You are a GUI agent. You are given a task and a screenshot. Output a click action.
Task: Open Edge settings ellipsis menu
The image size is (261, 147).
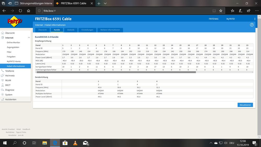tap(257, 11)
